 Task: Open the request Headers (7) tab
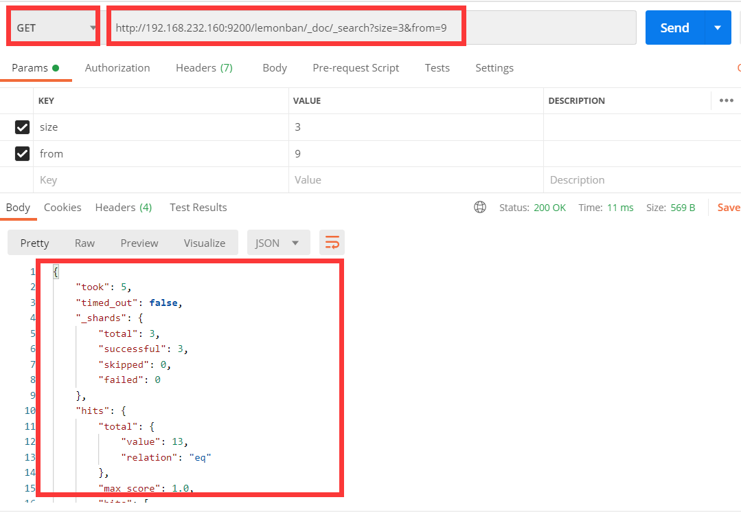coord(204,68)
